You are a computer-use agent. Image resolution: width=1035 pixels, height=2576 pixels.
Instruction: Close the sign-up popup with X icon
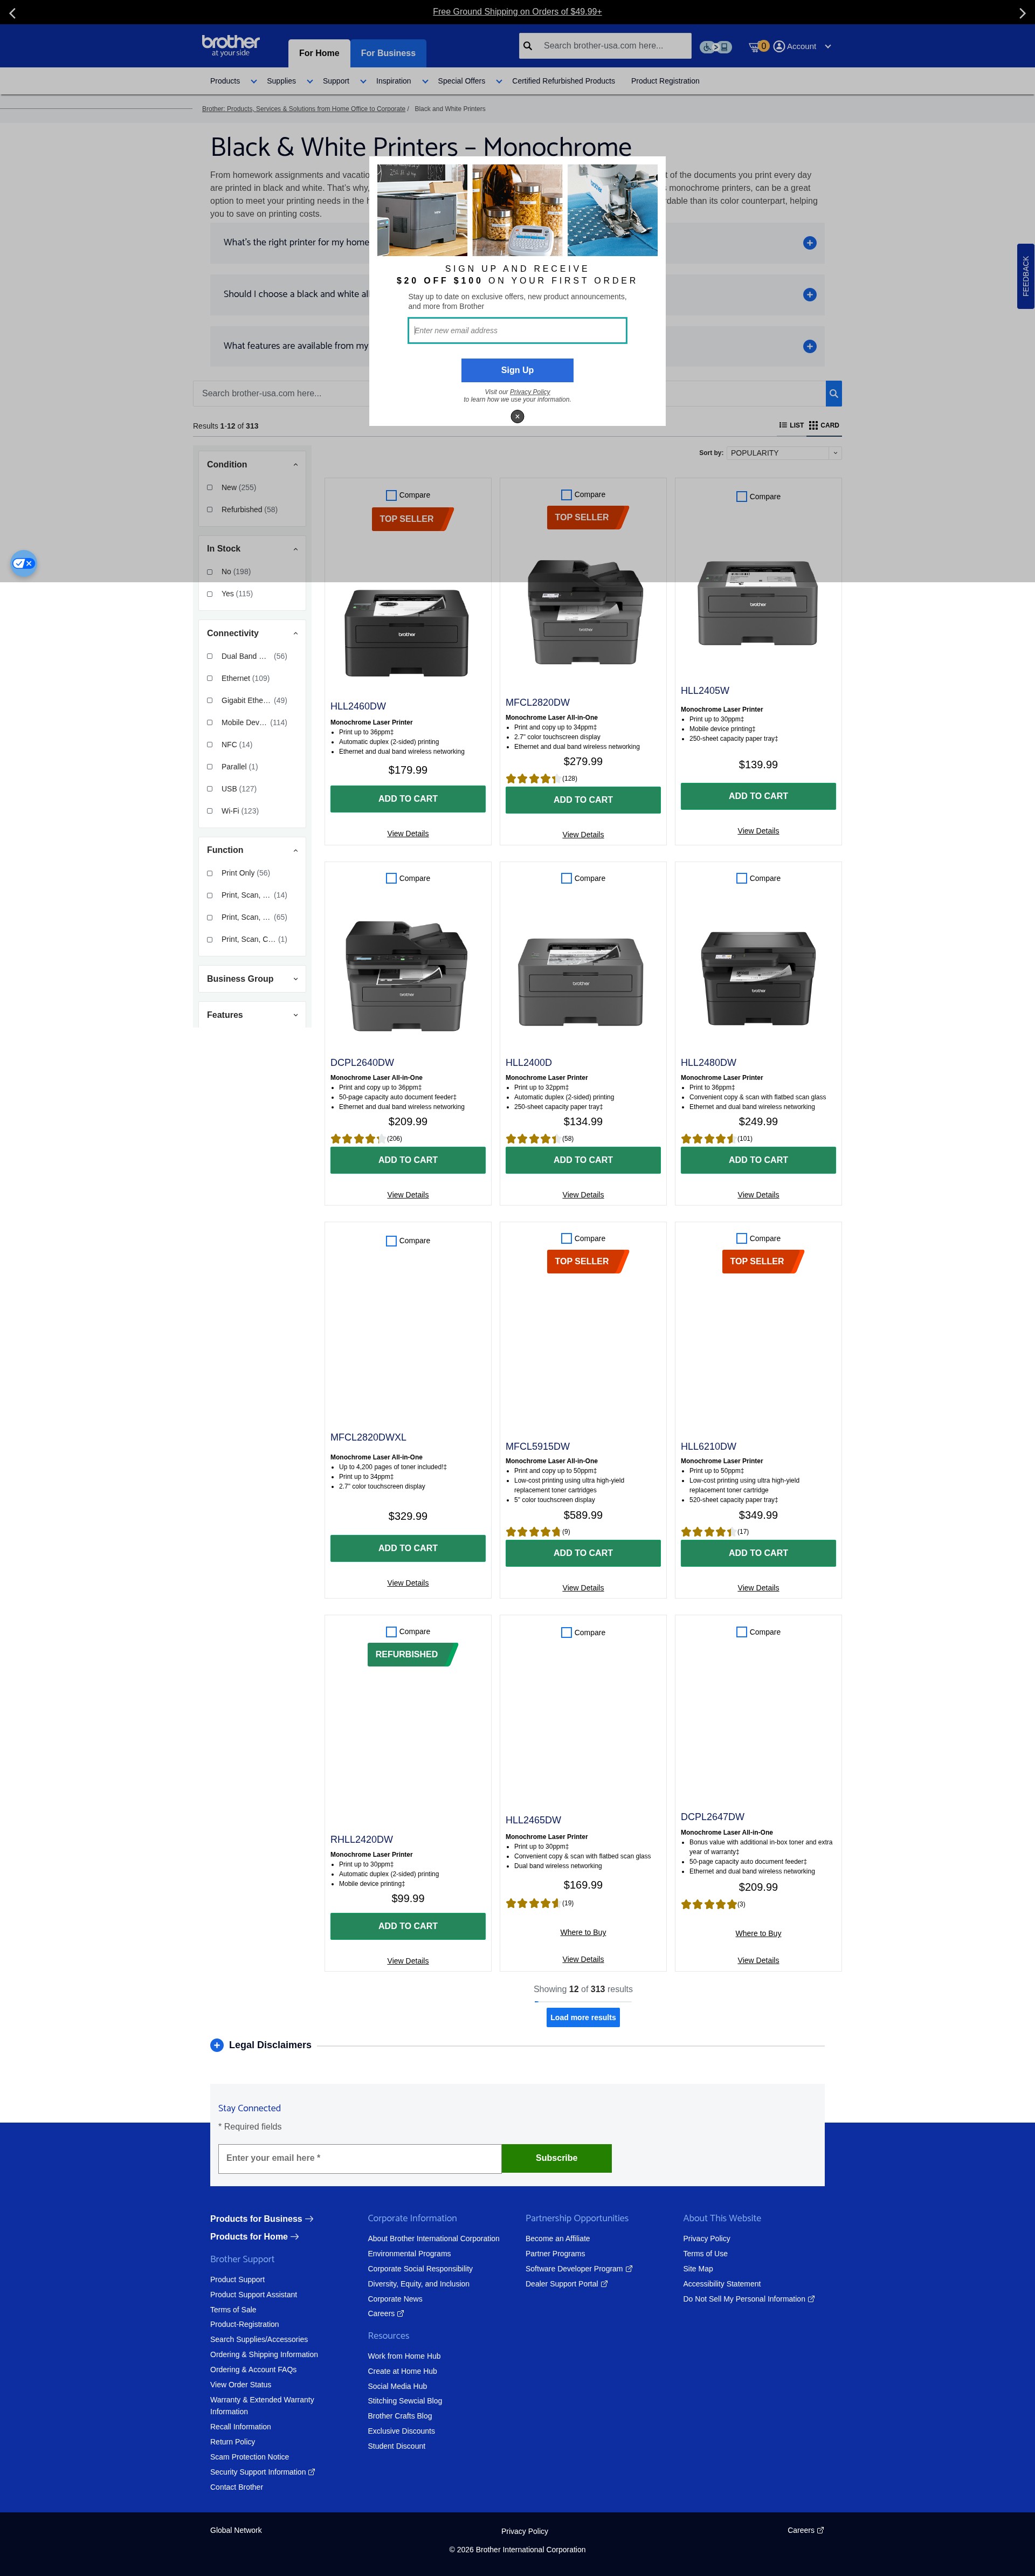coord(517,416)
